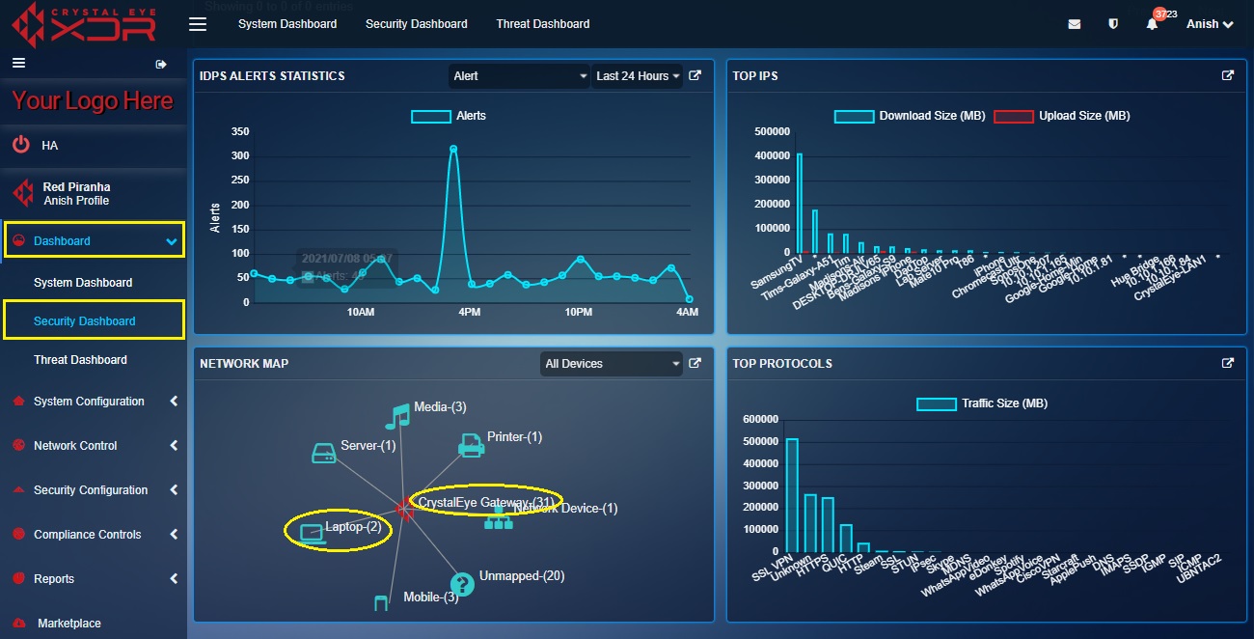Open the Alert type dropdown
The width and height of the screenshot is (1254, 639).
[520, 76]
